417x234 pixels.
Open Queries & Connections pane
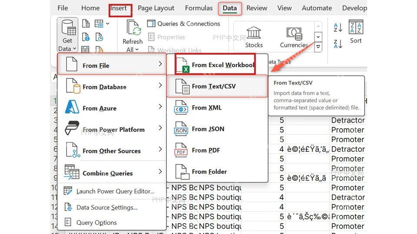tap(184, 23)
